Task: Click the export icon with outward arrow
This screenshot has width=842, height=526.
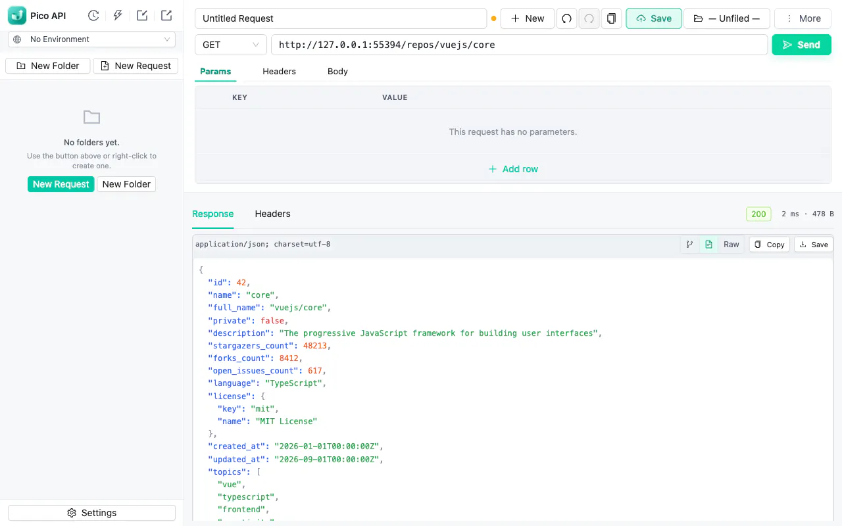Action: [166, 16]
